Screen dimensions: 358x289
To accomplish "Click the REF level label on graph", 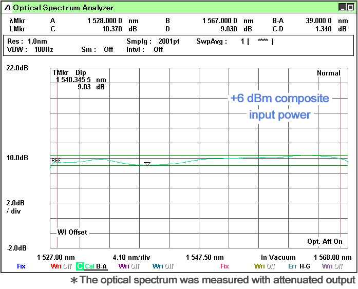I will click(x=56, y=161).
